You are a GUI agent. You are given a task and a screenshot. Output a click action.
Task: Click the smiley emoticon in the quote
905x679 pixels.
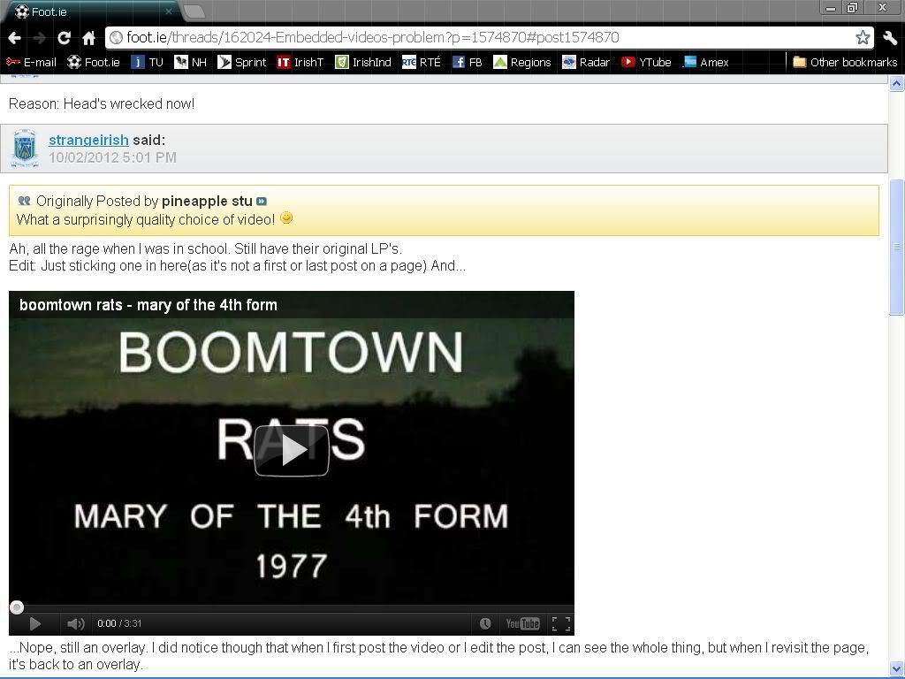coord(286,217)
